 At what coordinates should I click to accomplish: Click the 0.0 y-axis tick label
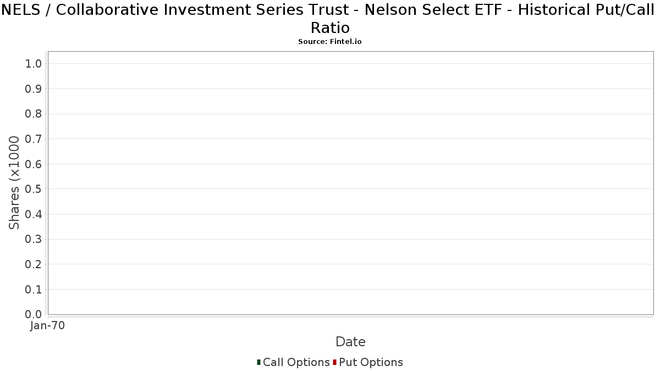34,314
